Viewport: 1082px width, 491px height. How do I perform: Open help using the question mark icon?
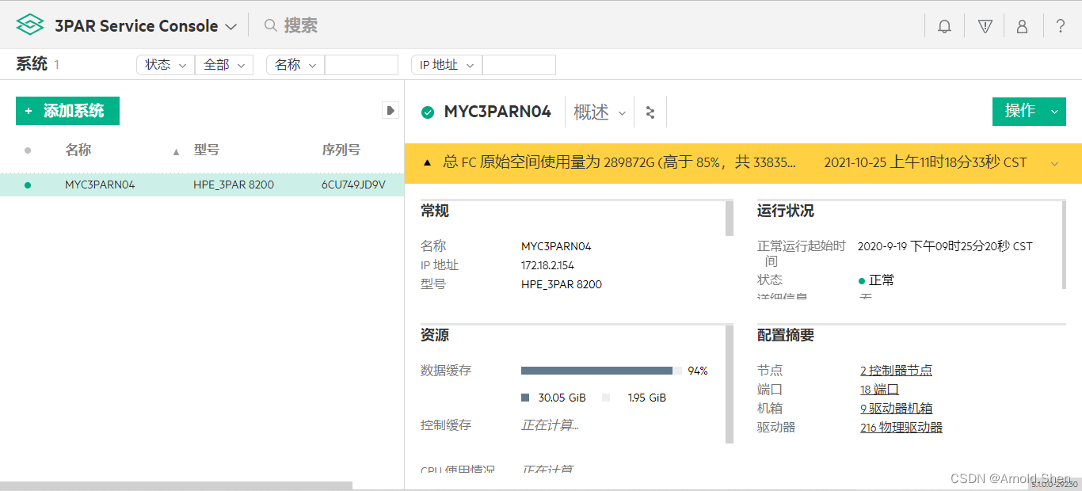coord(1060,25)
